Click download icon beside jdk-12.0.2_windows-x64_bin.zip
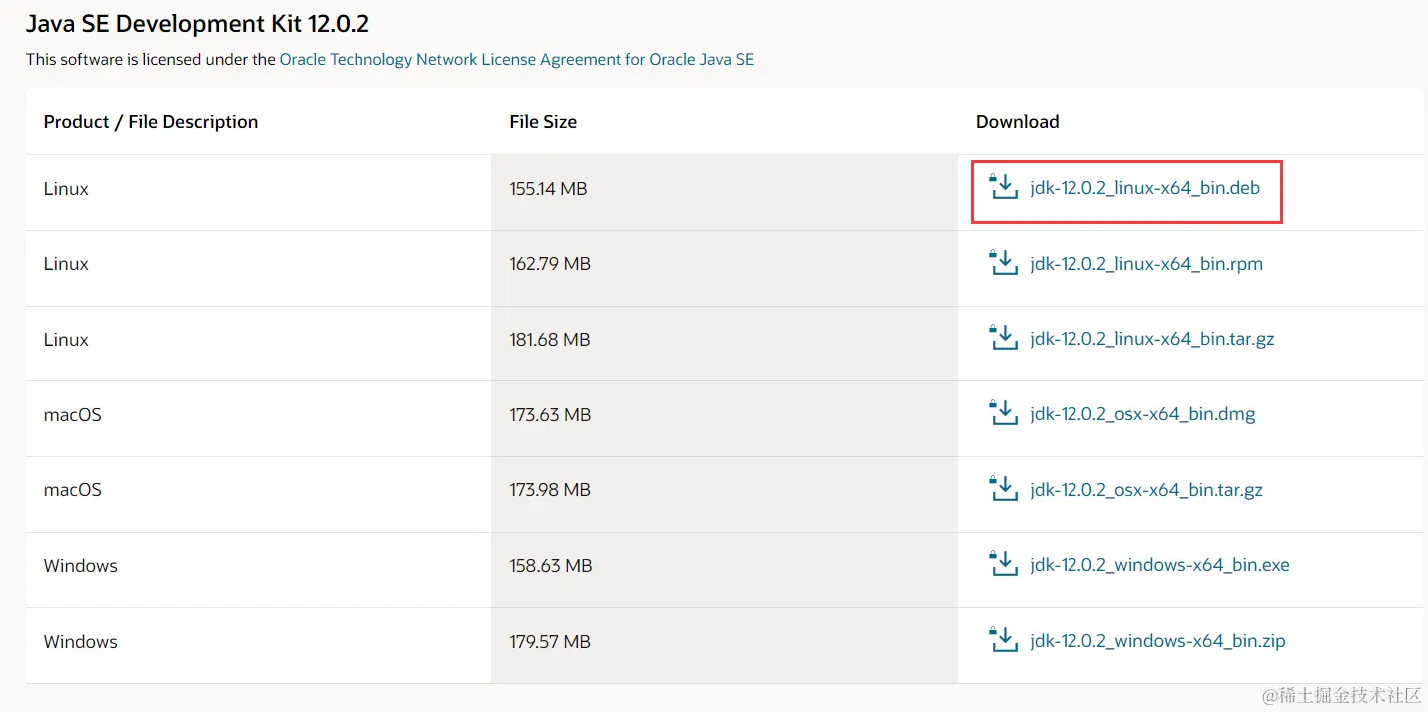 1003,639
